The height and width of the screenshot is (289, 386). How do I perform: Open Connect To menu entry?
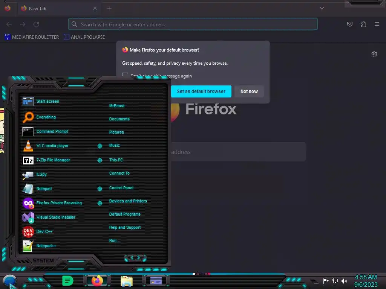pos(119,173)
